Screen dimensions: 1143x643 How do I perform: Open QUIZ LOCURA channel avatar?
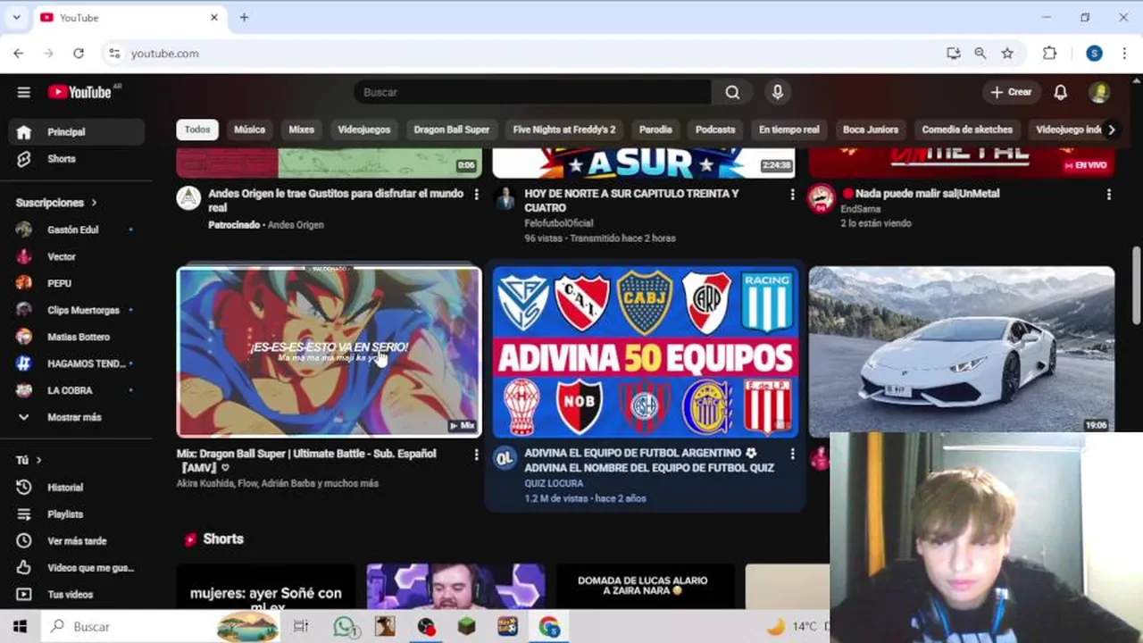[505, 458]
